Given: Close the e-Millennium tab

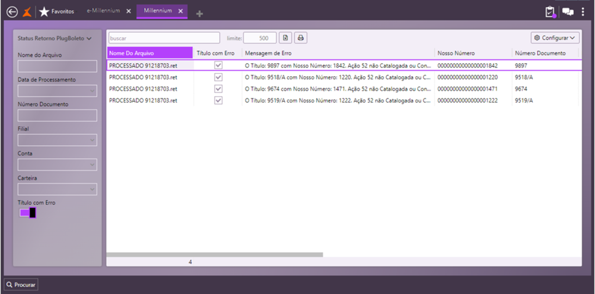Looking at the screenshot, I should coord(128,11).
